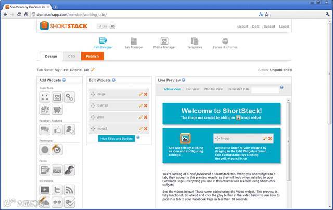Image resolution: width=333 pixels, height=210 pixels.
Task: Open Forms & Promos section
Action: [225, 43]
